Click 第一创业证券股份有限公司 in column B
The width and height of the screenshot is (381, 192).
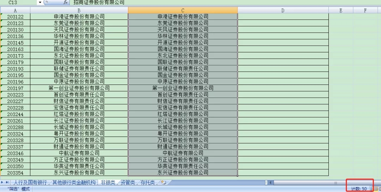point(79,88)
